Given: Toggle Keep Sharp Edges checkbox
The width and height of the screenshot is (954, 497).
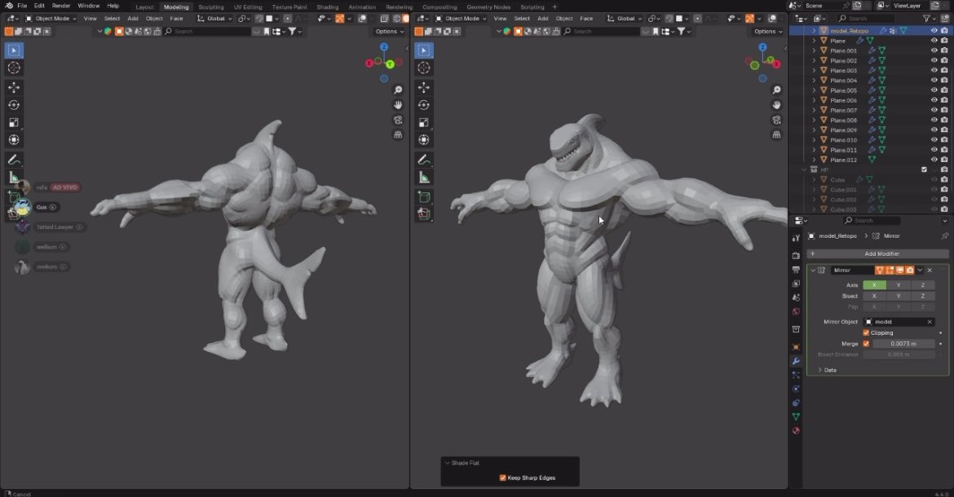Looking at the screenshot, I should click(x=502, y=478).
